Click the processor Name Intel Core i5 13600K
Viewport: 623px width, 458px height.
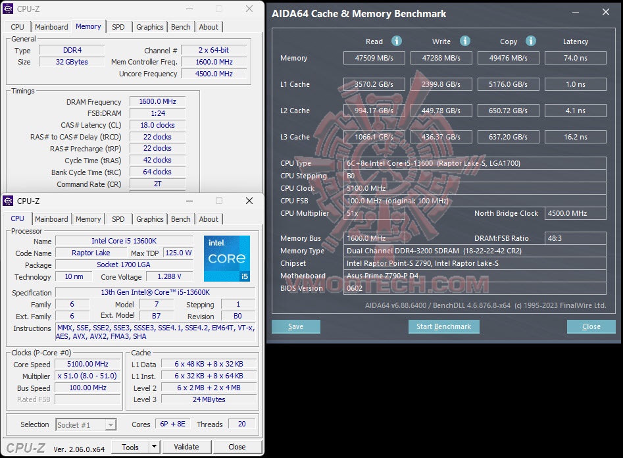pyautogui.click(x=124, y=241)
